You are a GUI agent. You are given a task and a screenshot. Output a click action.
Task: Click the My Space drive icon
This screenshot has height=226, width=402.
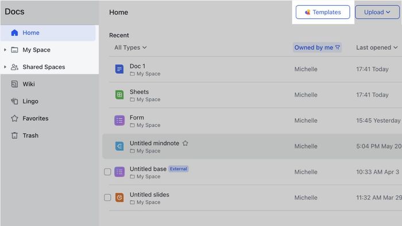coord(14,50)
